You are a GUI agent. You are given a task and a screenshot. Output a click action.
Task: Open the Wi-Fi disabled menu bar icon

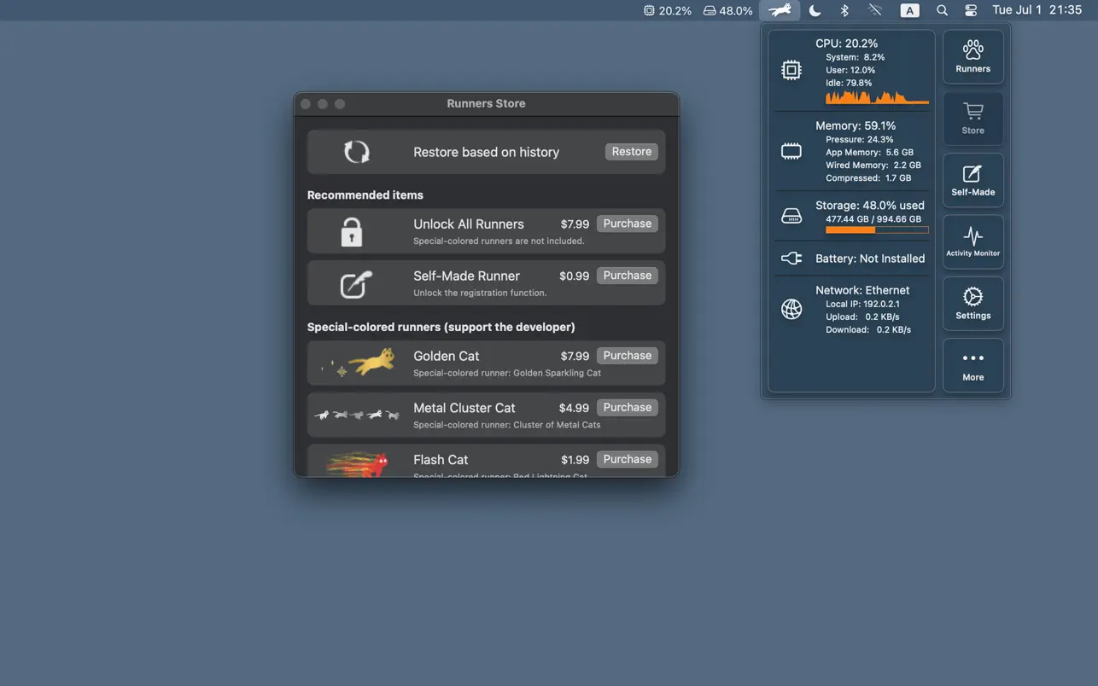pyautogui.click(x=875, y=10)
